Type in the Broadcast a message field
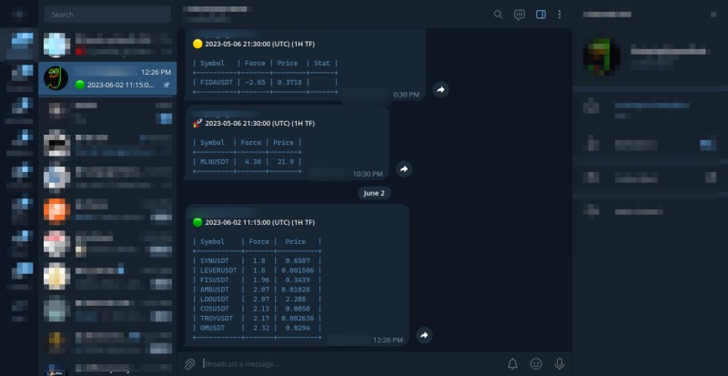The width and height of the screenshot is (728, 376). pos(346,364)
